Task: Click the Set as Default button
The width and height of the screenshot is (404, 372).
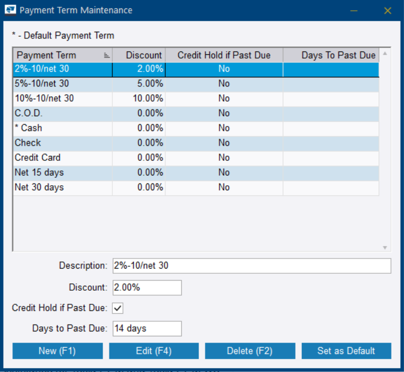Action: click(346, 351)
